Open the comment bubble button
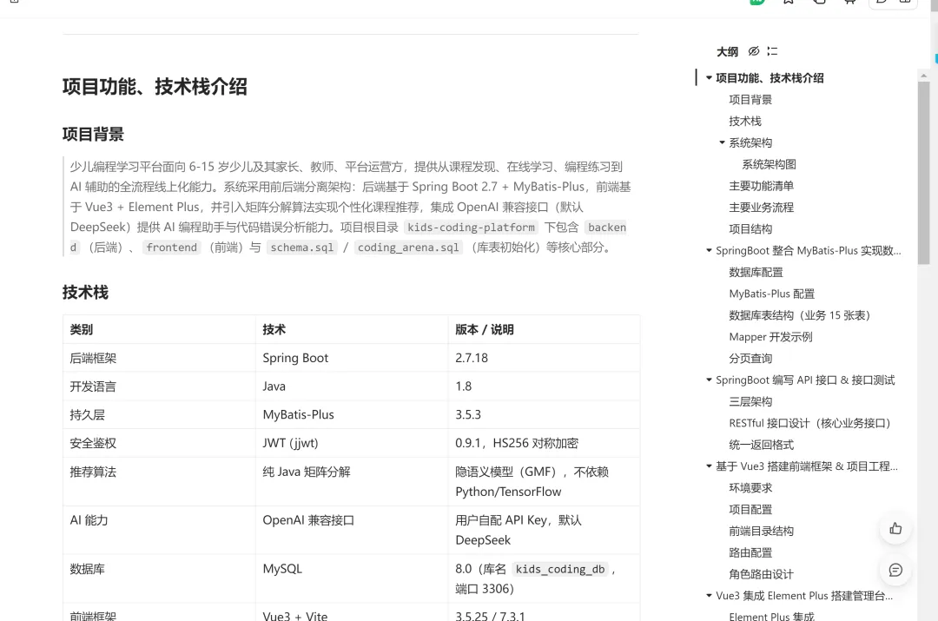The image size is (938, 621). 895,570
